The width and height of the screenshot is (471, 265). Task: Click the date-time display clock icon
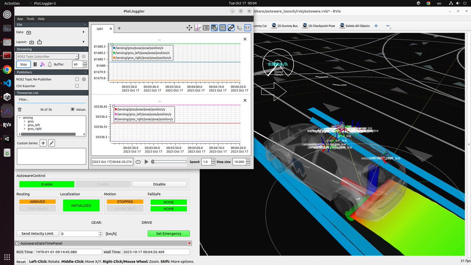click(x=214, y=28)
